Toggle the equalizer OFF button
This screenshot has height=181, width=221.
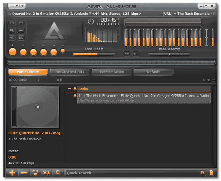(x=136, y=54)
